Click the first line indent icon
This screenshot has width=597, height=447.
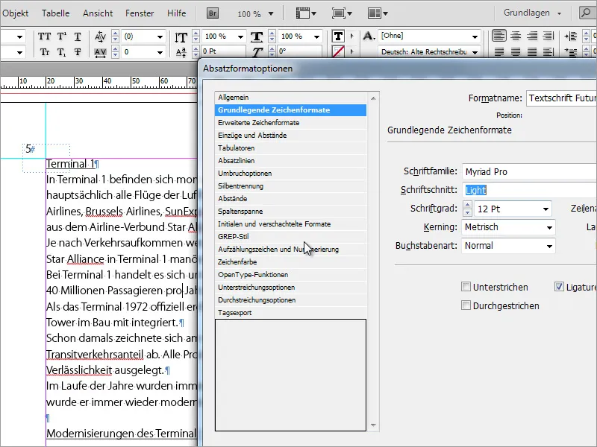point(571,52)
